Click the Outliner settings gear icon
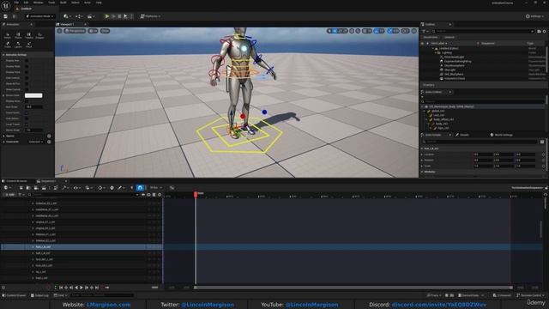549x309 pixels. (x=545, y=31)
